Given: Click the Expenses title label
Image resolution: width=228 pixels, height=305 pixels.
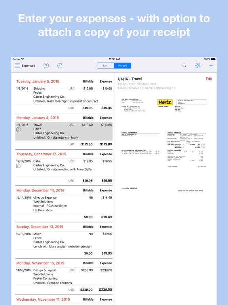Looking at the screenshot, I should (28, 66).
